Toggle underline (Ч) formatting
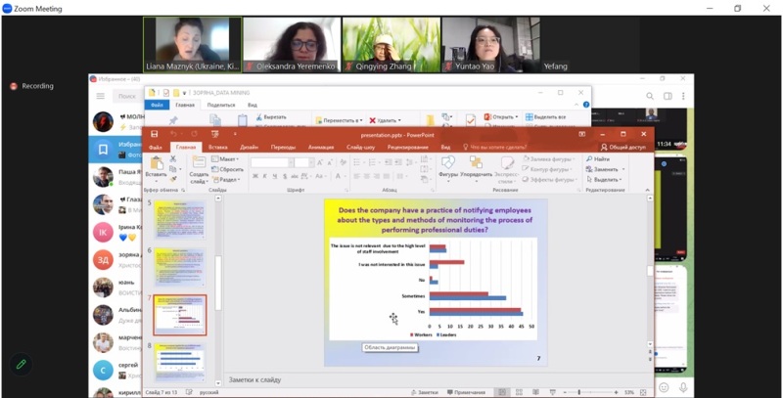 (x=274, y=176)
